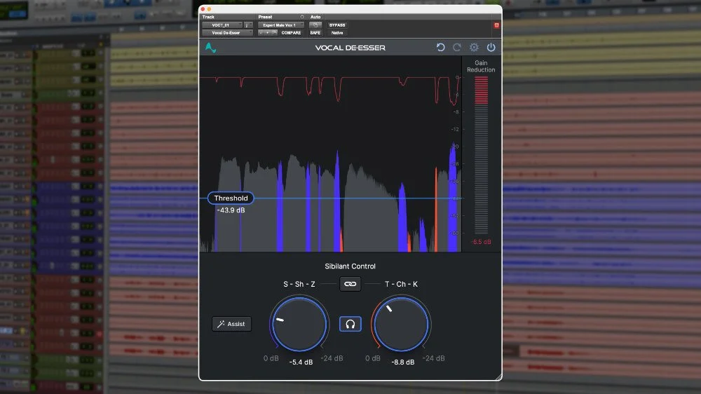Click the Sibilant Control heading
This screenshot has width=701, height=394.
point(350,266)
